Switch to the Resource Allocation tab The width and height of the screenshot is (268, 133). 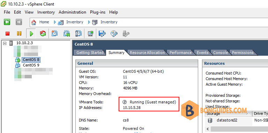(x=147, y=53)
